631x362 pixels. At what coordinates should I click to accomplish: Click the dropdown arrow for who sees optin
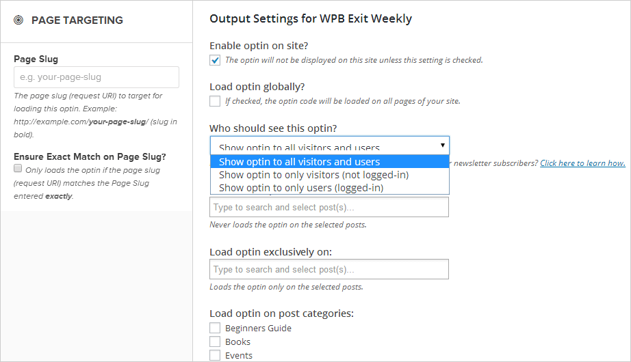point(442,145)
